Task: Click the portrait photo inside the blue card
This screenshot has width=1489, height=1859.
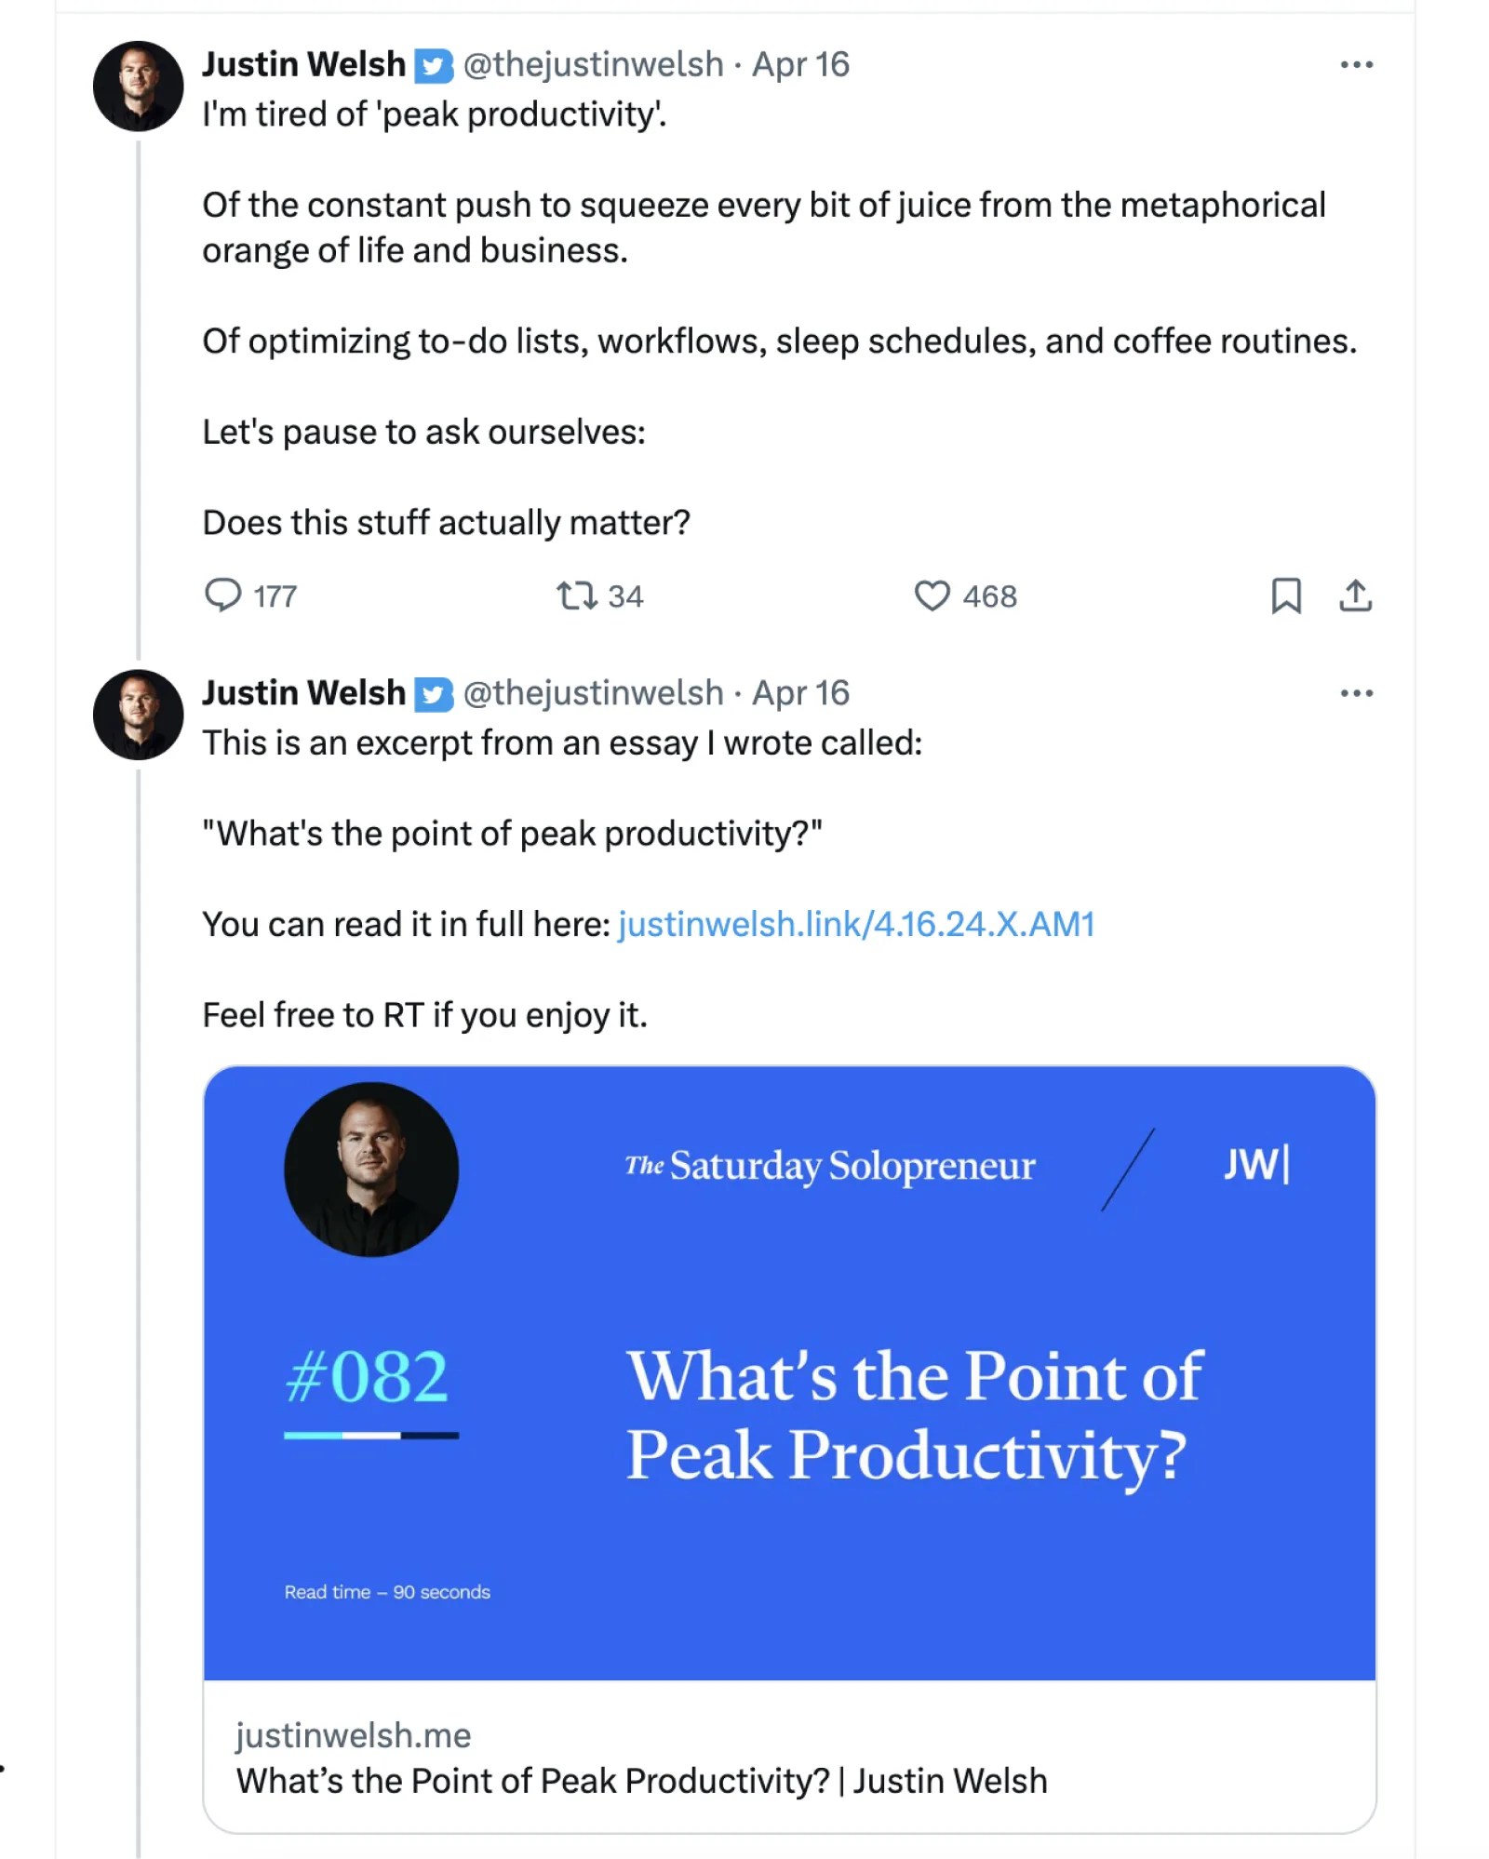Action: 370,1170
